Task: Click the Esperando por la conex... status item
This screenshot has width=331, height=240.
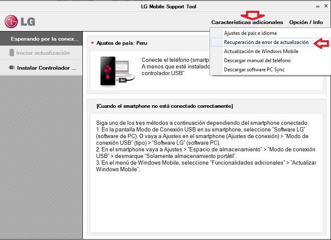Action: click(41, 39)
